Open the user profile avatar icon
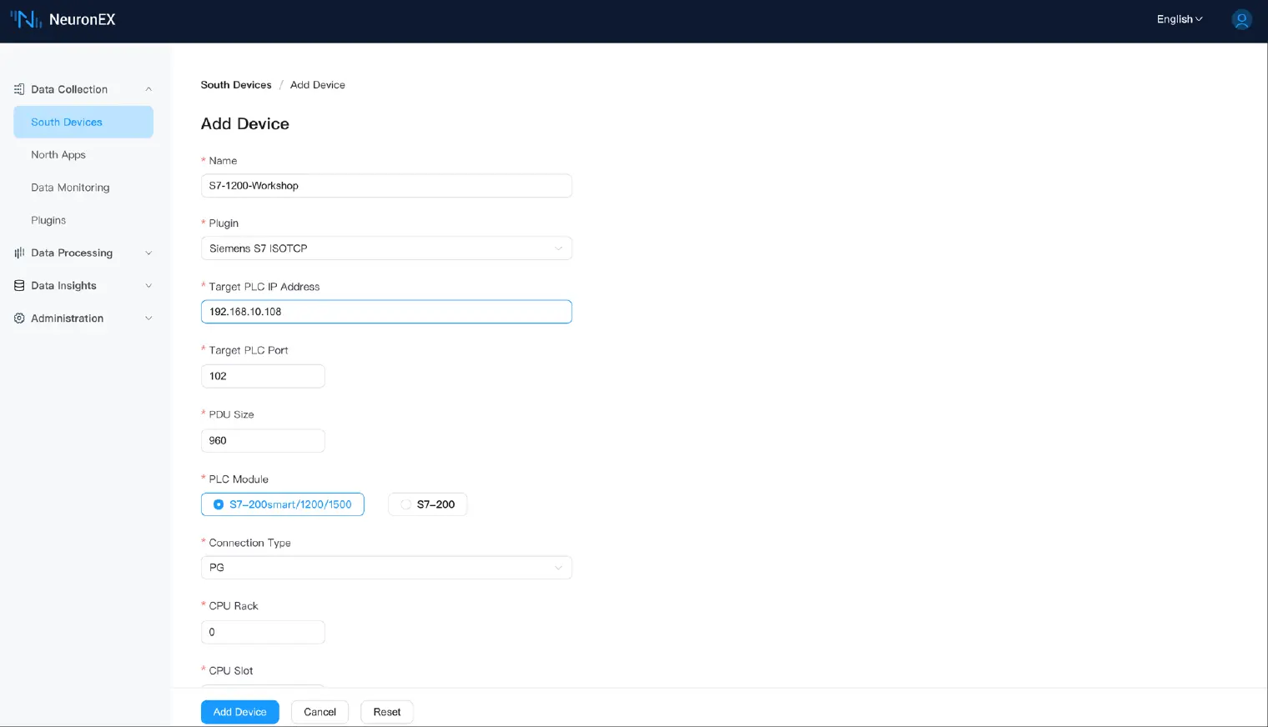Image resolution: width=1268 pixels, height=727 pixels. click(1241, 19)
